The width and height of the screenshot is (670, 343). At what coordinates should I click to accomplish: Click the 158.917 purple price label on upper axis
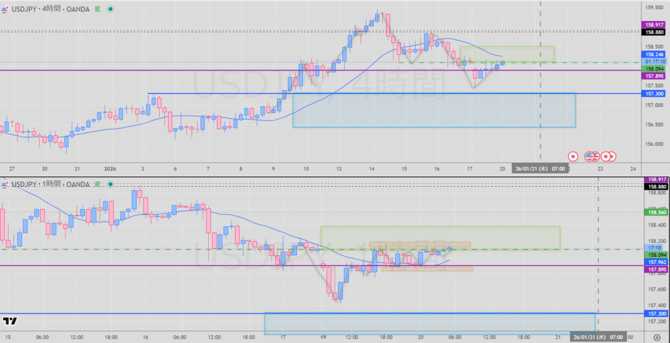coord(655,25)
